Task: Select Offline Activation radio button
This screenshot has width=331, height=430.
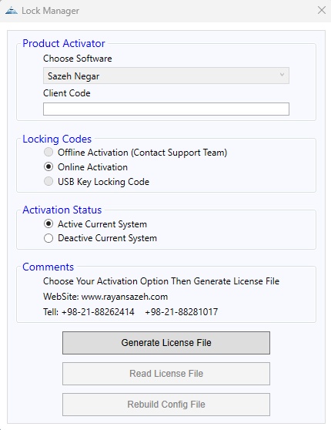Action: tap(48, 152)
